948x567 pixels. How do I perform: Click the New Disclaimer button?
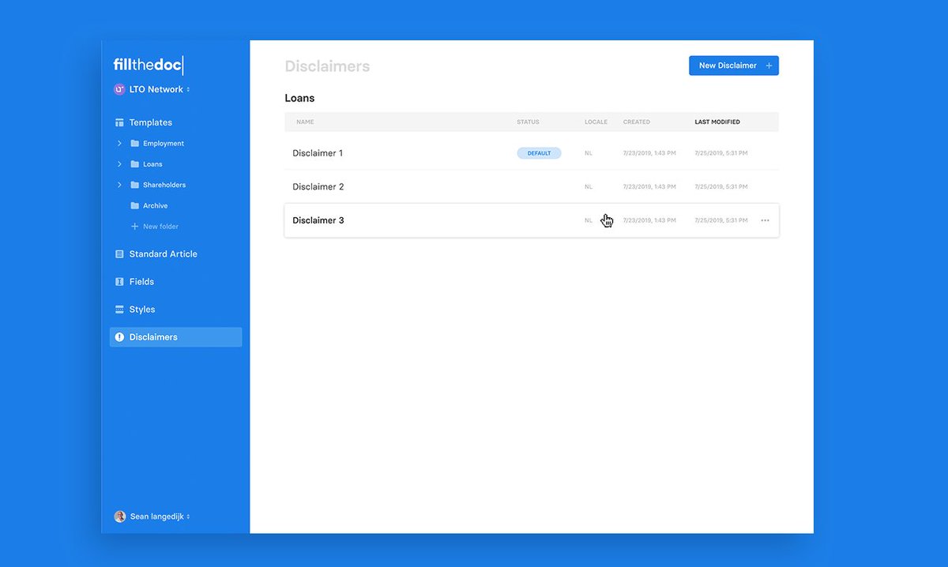[x=733, y=66]
